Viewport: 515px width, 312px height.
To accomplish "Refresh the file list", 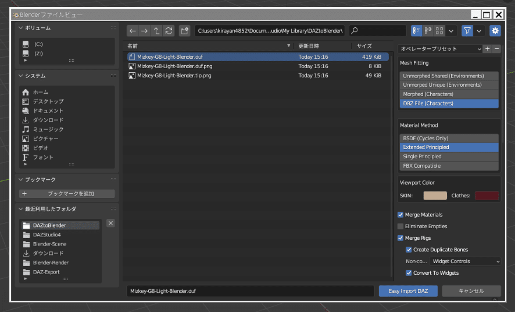I will (x=169, y=31).
